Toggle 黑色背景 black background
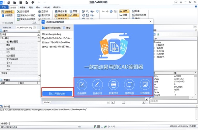198x130 pixels. (x=61, y=12)
